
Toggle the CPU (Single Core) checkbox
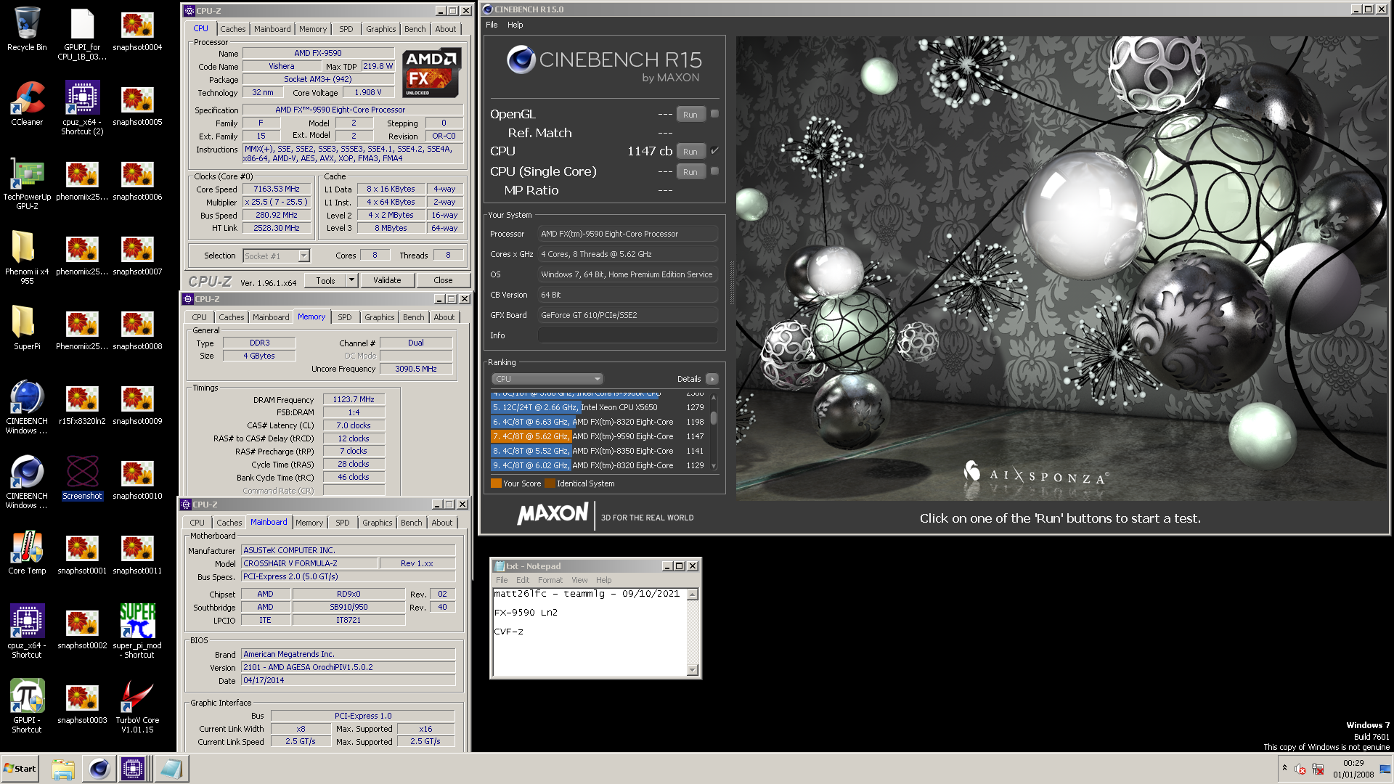pos(714,171)
